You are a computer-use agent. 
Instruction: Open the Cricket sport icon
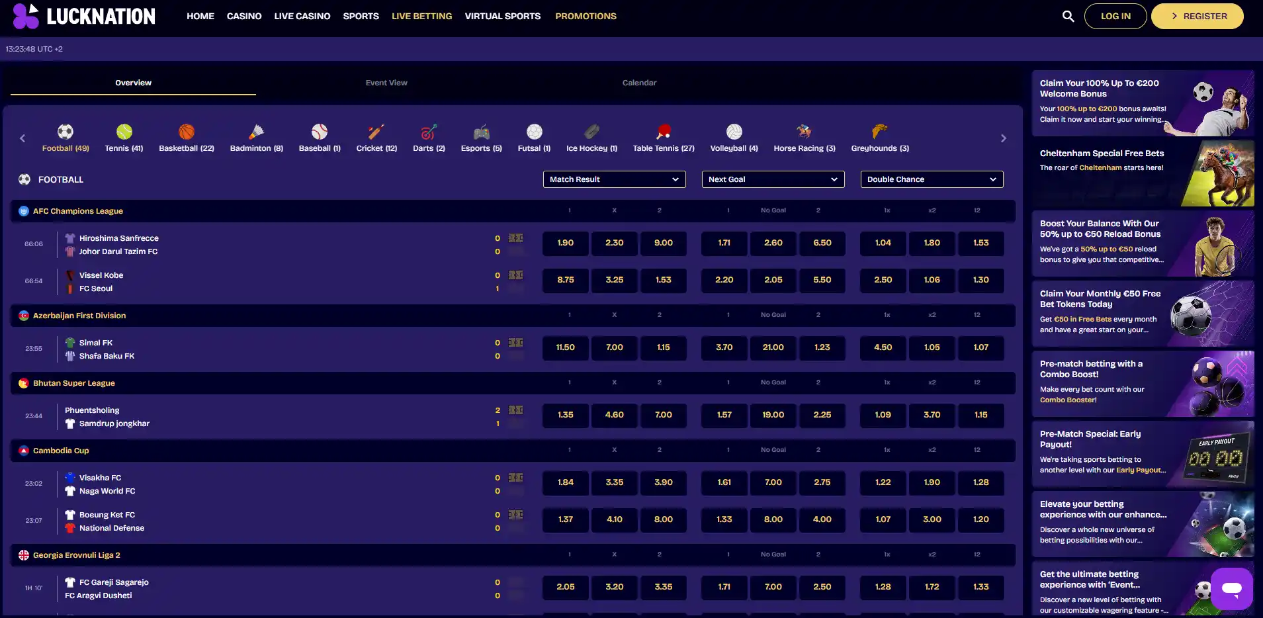(x=376, y=132)
